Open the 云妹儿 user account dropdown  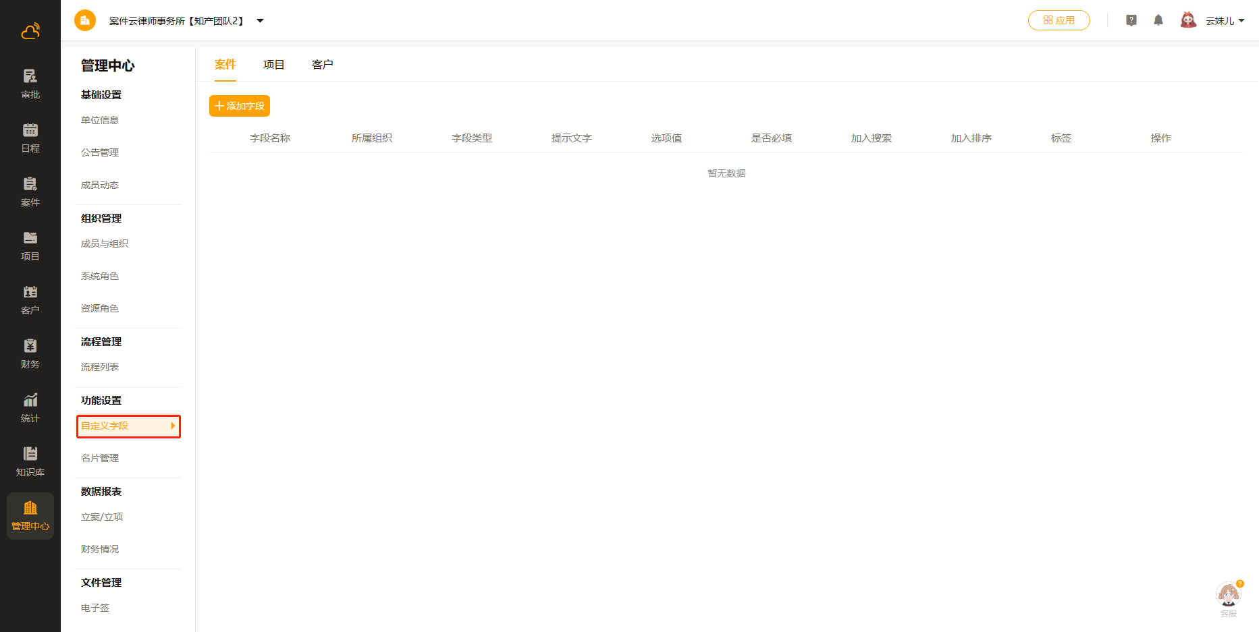point(1225,21)
